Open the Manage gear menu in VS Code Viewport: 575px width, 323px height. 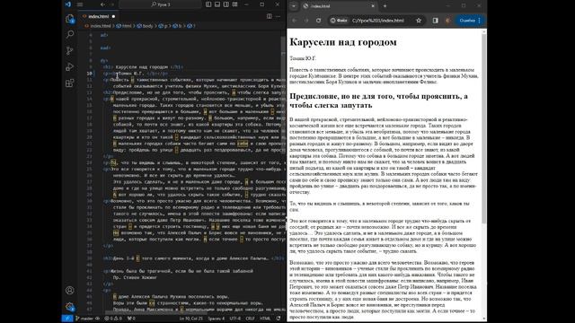coord(70,307)
